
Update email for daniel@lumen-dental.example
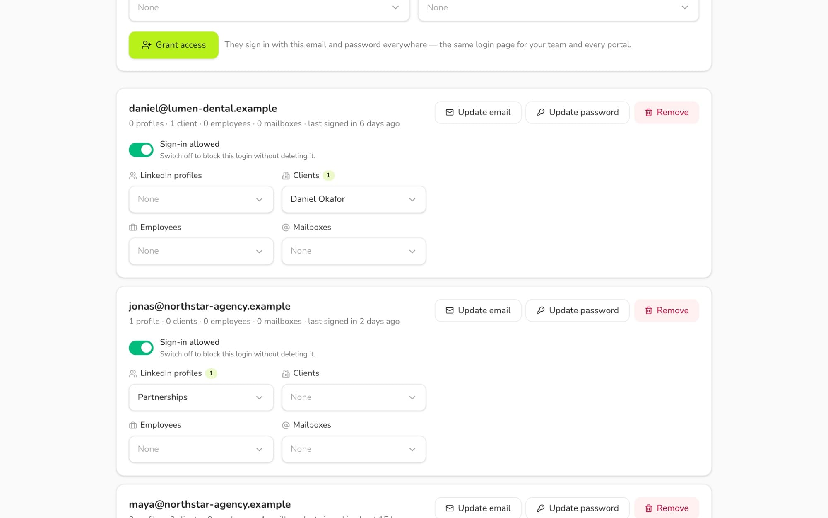[478, 112]
